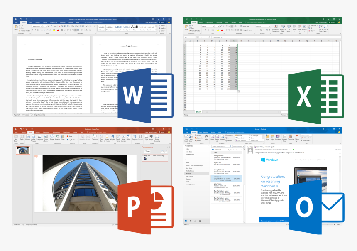Open the Font Color swatch in Word

[x=59, y=30]
